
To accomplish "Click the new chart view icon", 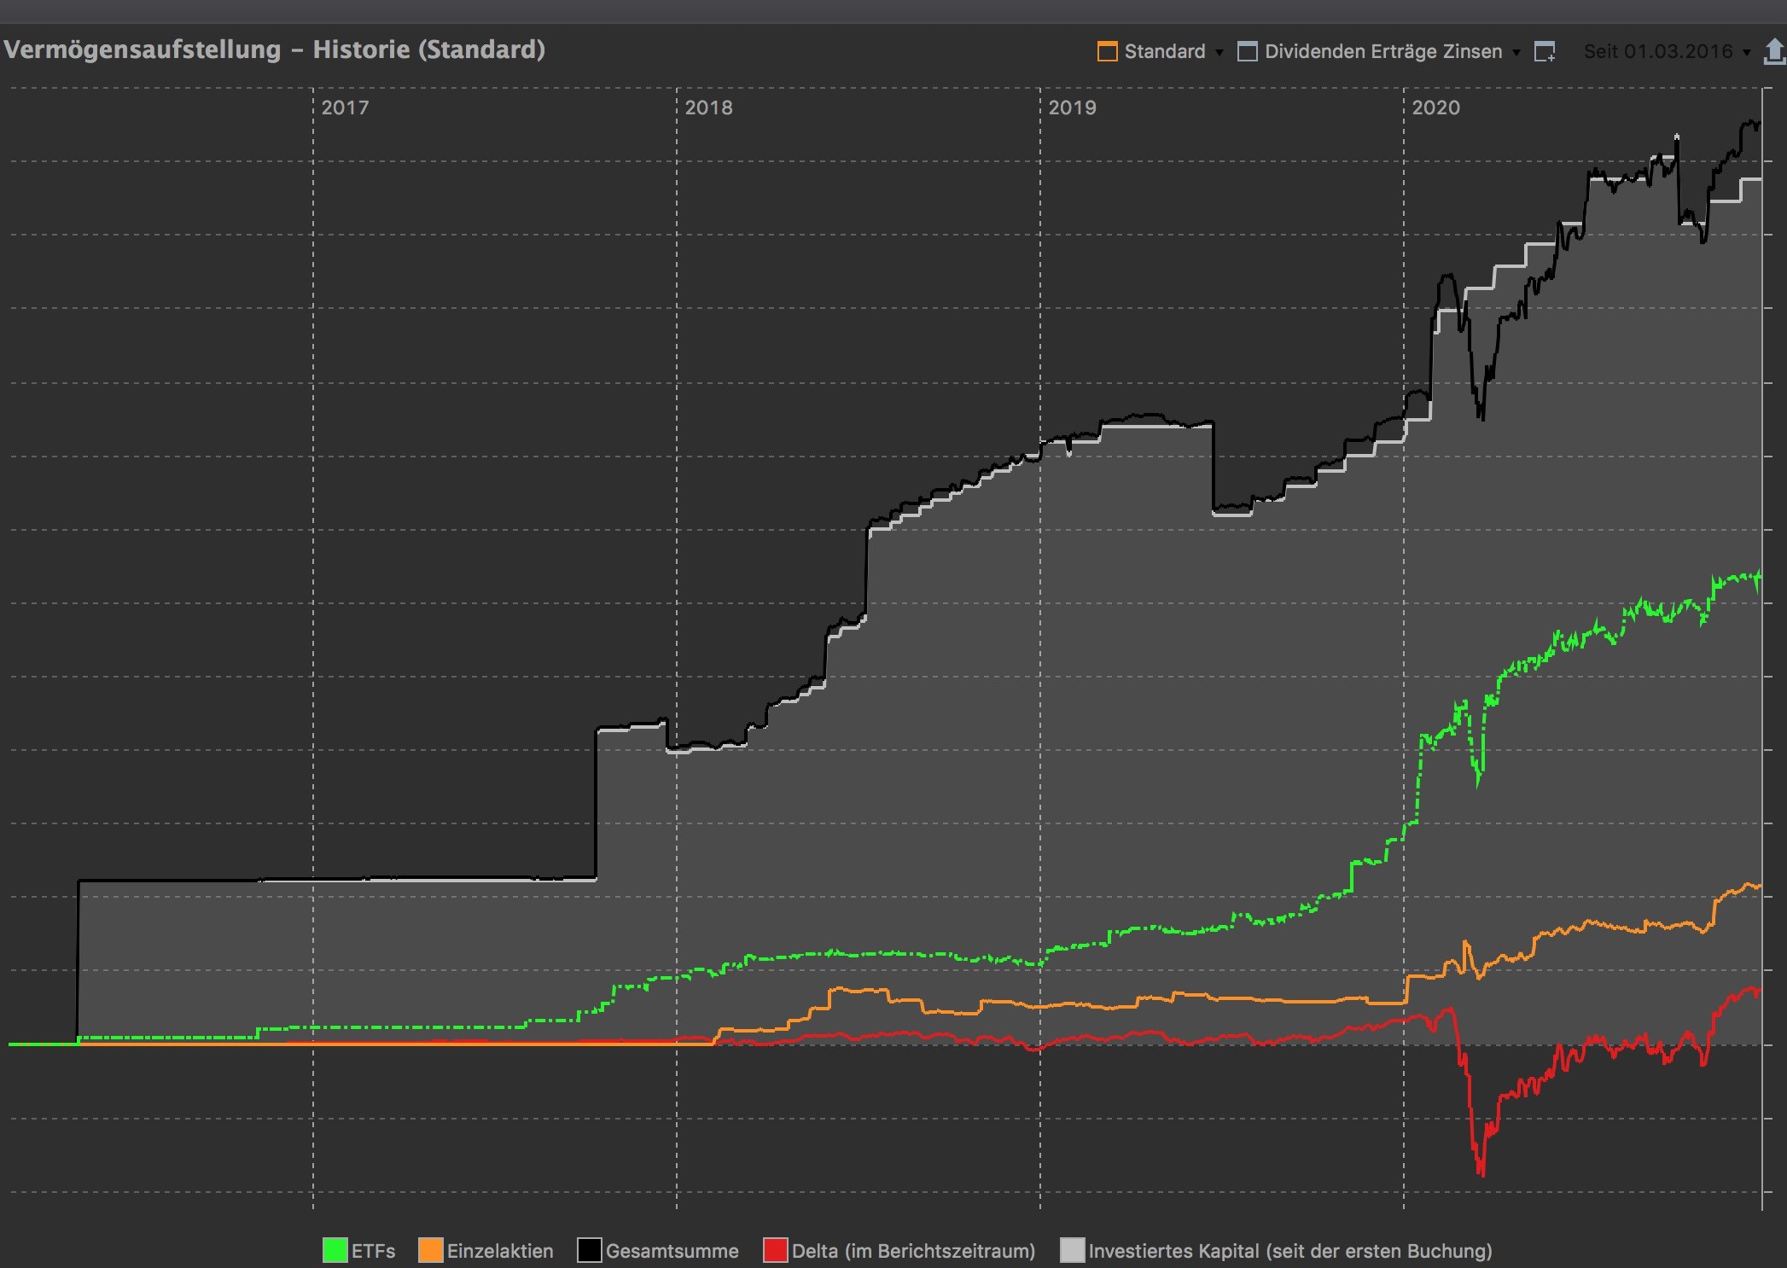I will tap(1545, 52).
